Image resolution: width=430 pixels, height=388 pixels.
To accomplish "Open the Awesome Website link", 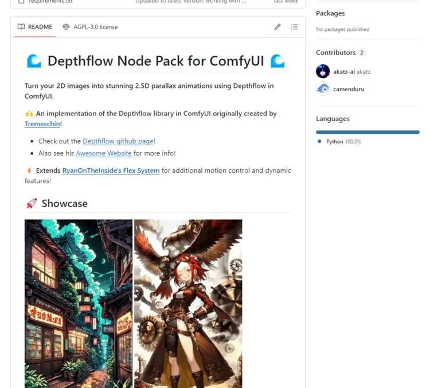I will tap(104, 153).
